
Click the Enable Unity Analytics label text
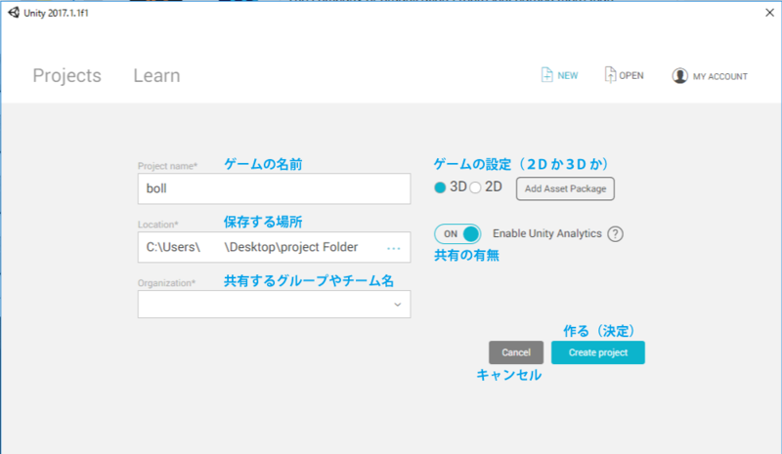(x=547, y=233)
